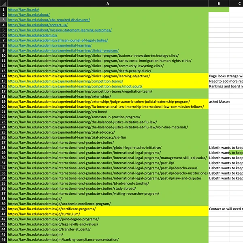Select the pro-bono URL cell
Screen dimensions: 243x243
[108, 112]
